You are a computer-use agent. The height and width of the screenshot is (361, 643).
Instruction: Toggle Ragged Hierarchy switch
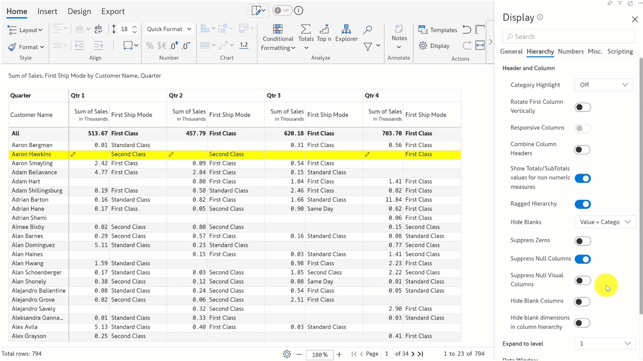pyautogui.click(x=582, y=204)
